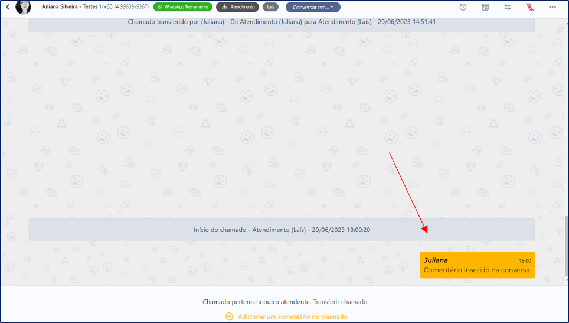Expand the Conversar em dropdown
The height and width of the screenshot is (323, 569).
(x=313, y=7)
